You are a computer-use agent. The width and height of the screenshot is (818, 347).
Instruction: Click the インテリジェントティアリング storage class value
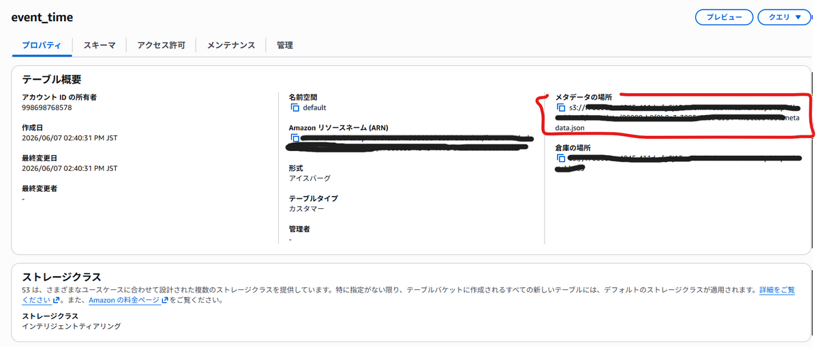coord(71,327)
